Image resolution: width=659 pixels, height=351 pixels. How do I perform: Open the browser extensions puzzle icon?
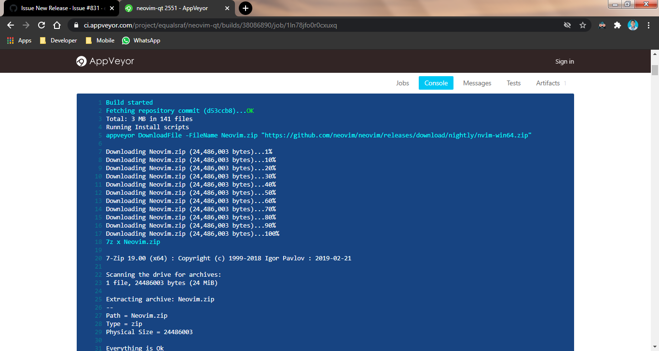(618, 25)
